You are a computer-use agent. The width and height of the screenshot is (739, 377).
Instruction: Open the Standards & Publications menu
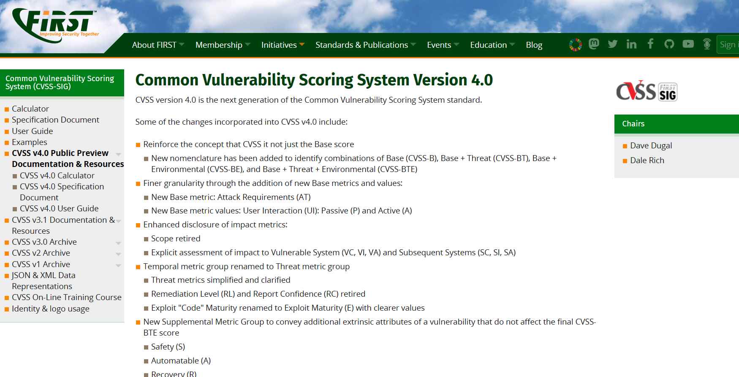[365, 45]
